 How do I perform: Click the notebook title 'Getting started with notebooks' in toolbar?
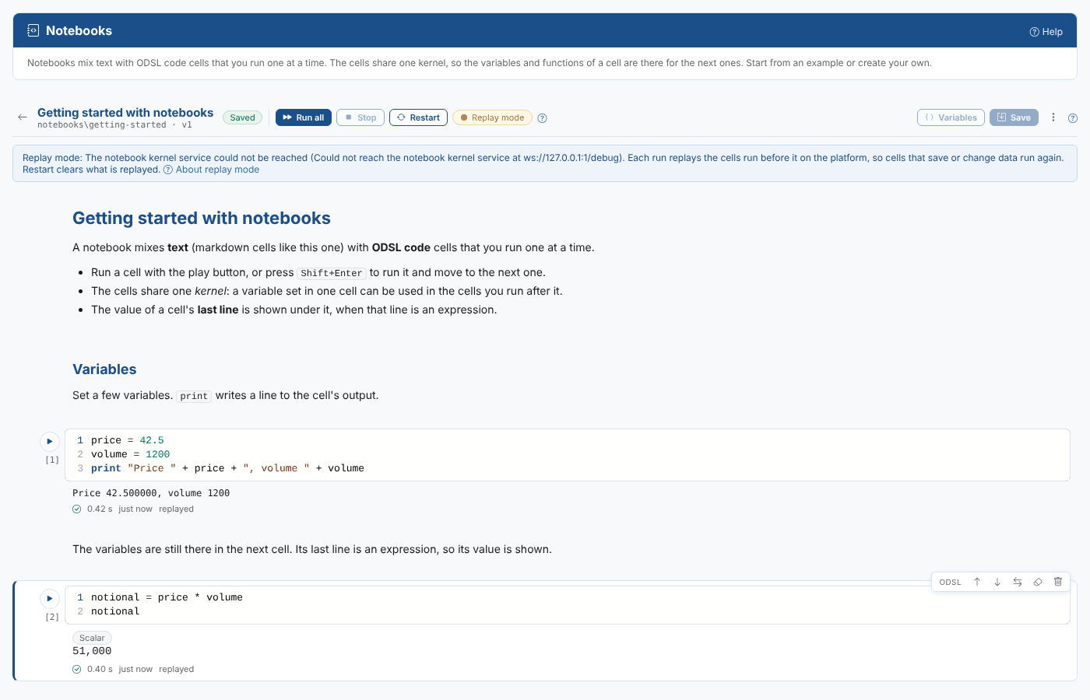[x=125, y=113]
